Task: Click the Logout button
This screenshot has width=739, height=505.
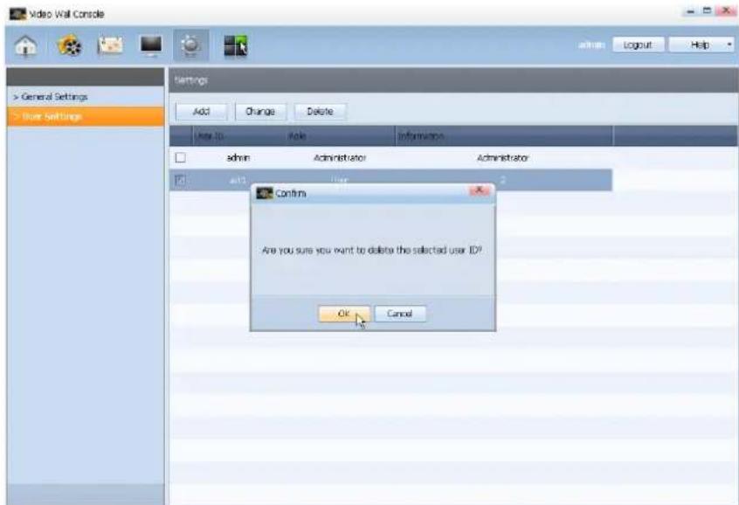Action: coord(638,45)
